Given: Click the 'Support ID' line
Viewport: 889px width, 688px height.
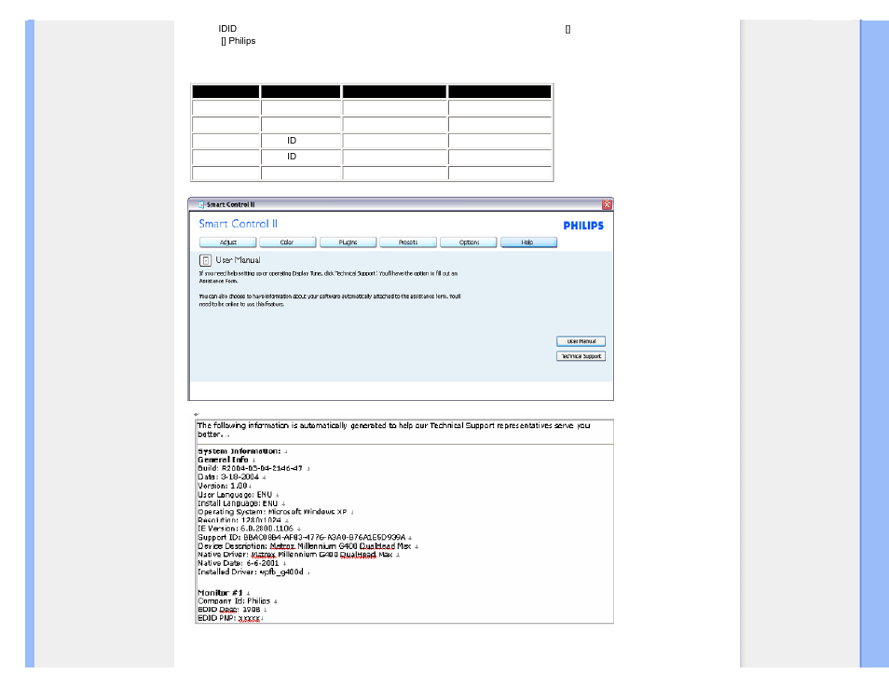Looking at the screenshot, I should 302,537.
